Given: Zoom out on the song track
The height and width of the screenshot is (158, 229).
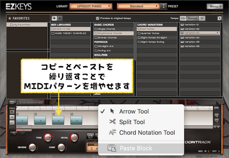Looking at the screenshot, I should [x=217, y=121].
